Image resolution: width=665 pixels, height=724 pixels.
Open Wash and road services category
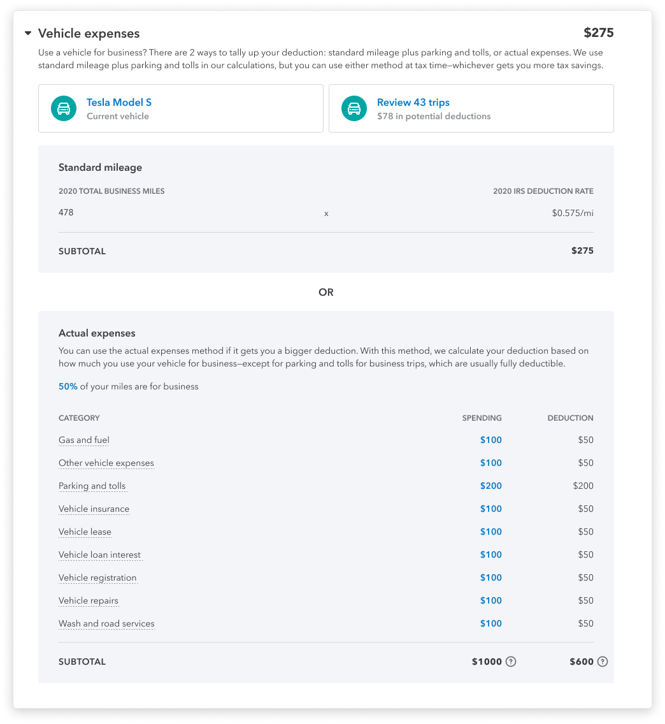coord(106,624)
